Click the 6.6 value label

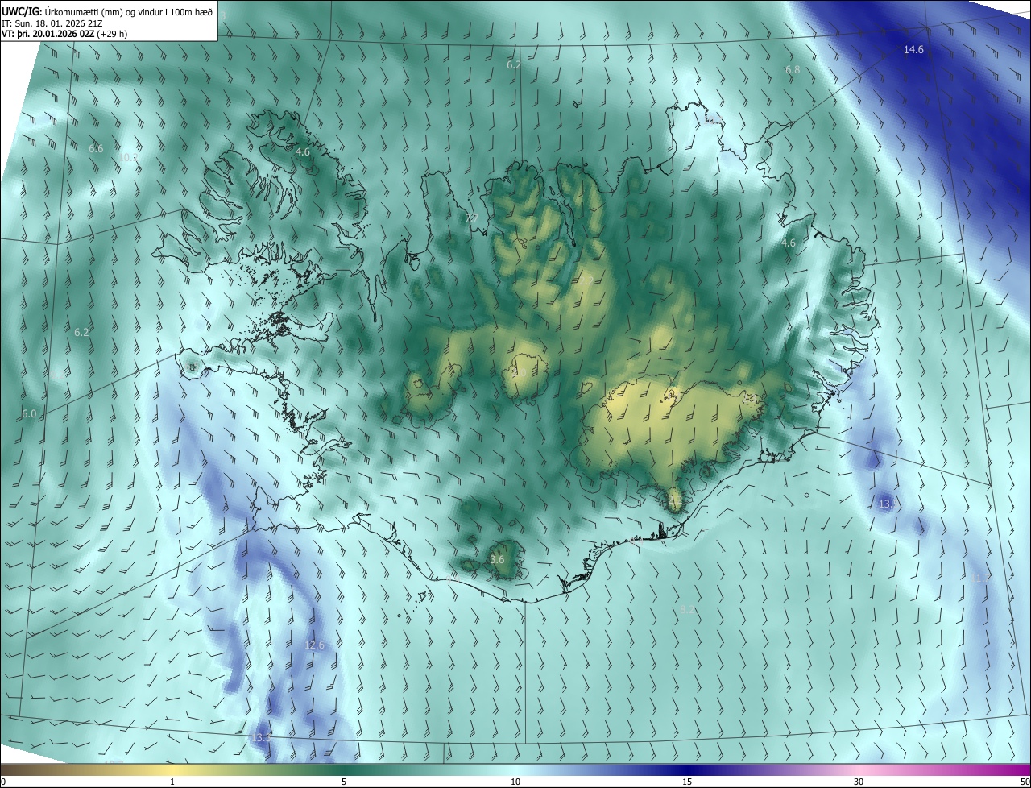point(96,149)
